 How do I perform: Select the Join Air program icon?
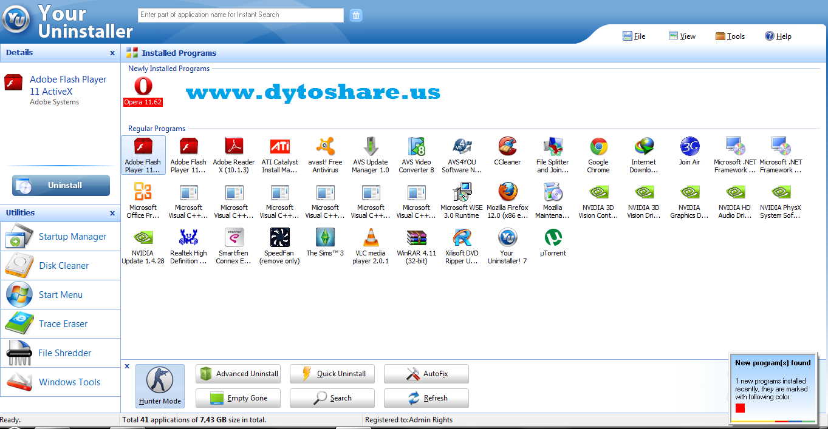click(689, 152)
